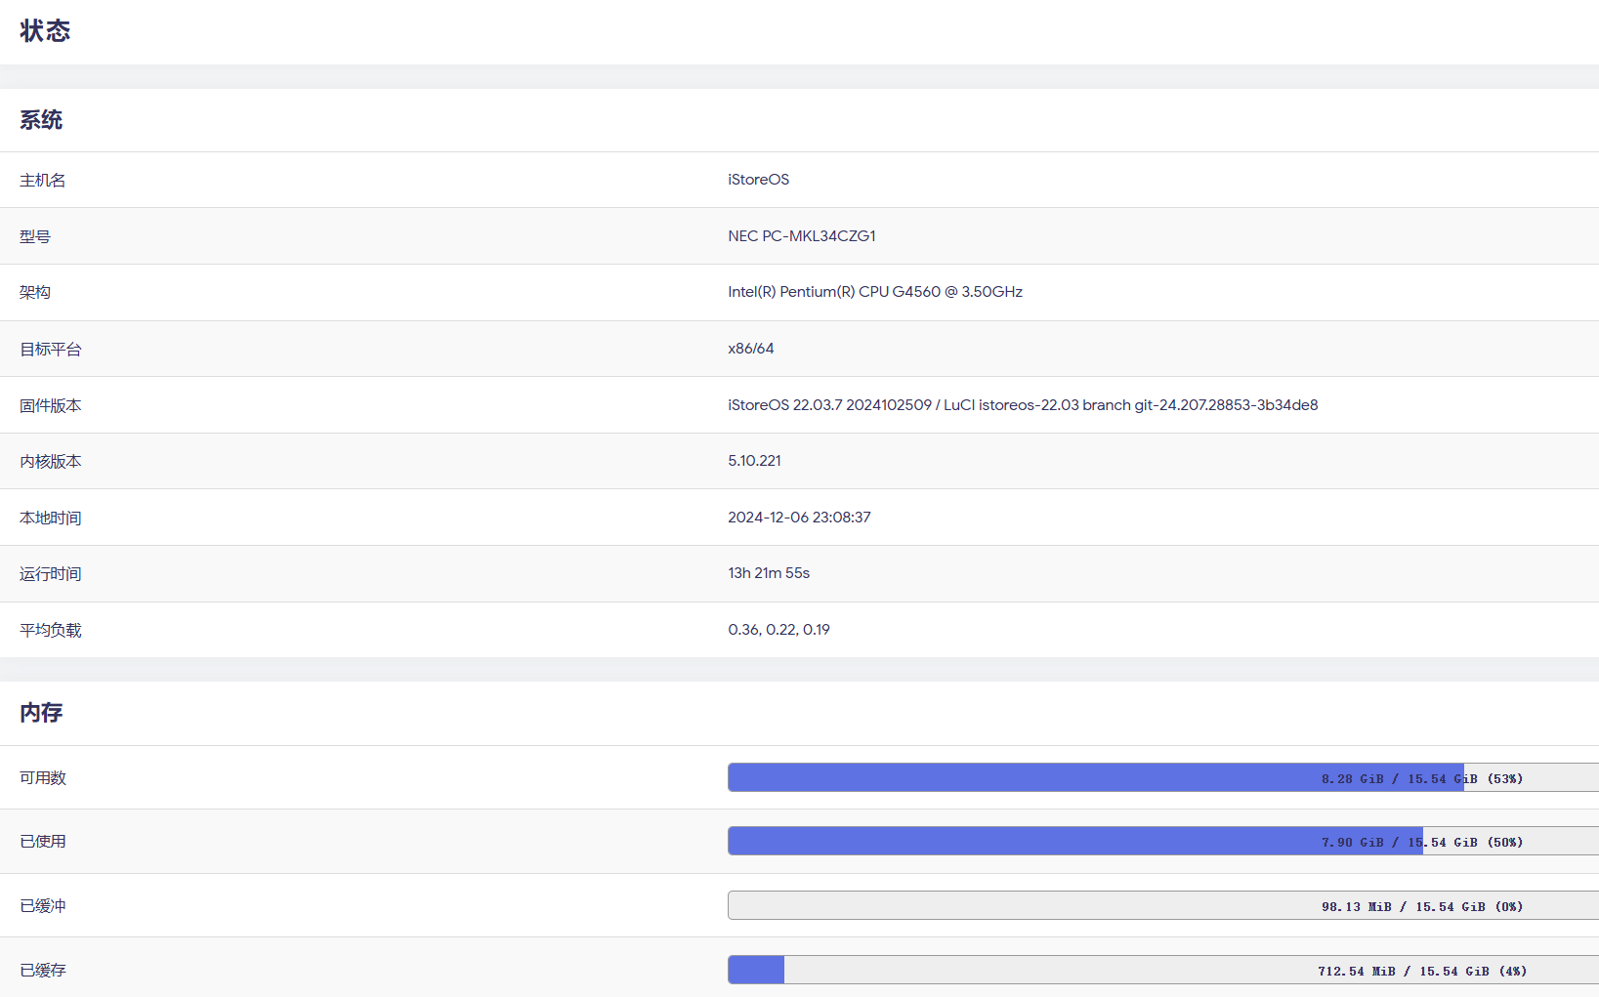
Task: Click the 架构 row label
Action: pyautogui.click(x=35, y=292)
